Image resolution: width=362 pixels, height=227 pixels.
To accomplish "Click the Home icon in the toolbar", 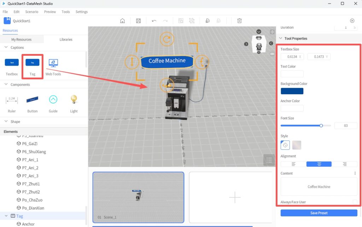I will point(122,21).
